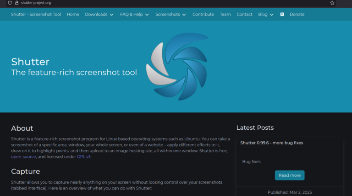
Task: Click the padlock site security icon
Action: (16, 3)
